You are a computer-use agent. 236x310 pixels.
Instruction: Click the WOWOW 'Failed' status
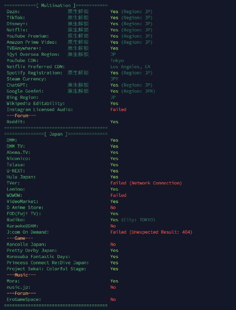click(x=118, y=195)
